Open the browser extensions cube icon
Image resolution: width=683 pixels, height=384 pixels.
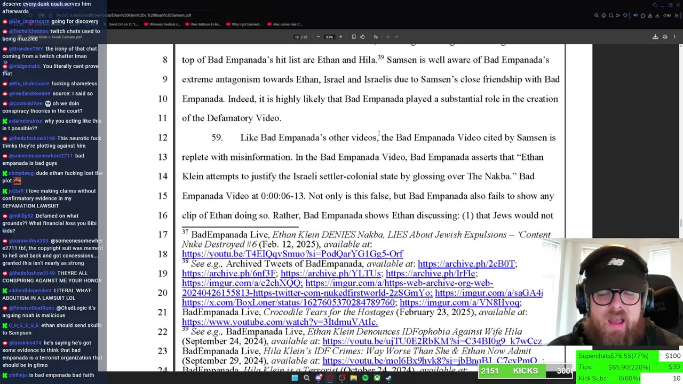643,15
